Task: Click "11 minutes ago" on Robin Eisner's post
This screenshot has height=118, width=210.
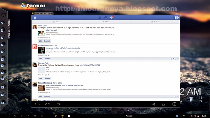Action: coord(43,37)
